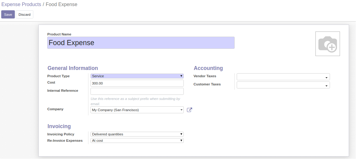
Task: Open the Company external link icon
Action: tap(190, 110)
